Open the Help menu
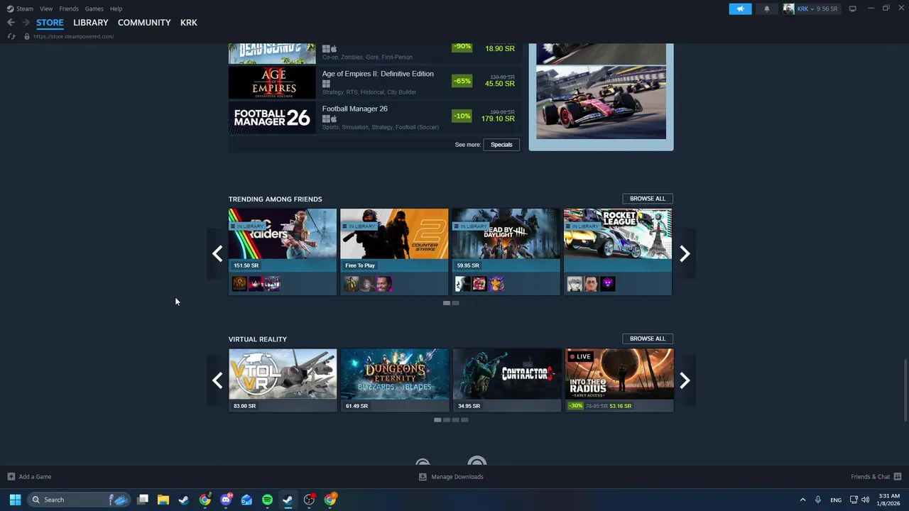Image resolution: width=909 pixels, height=511 pixels. (116, 9)
